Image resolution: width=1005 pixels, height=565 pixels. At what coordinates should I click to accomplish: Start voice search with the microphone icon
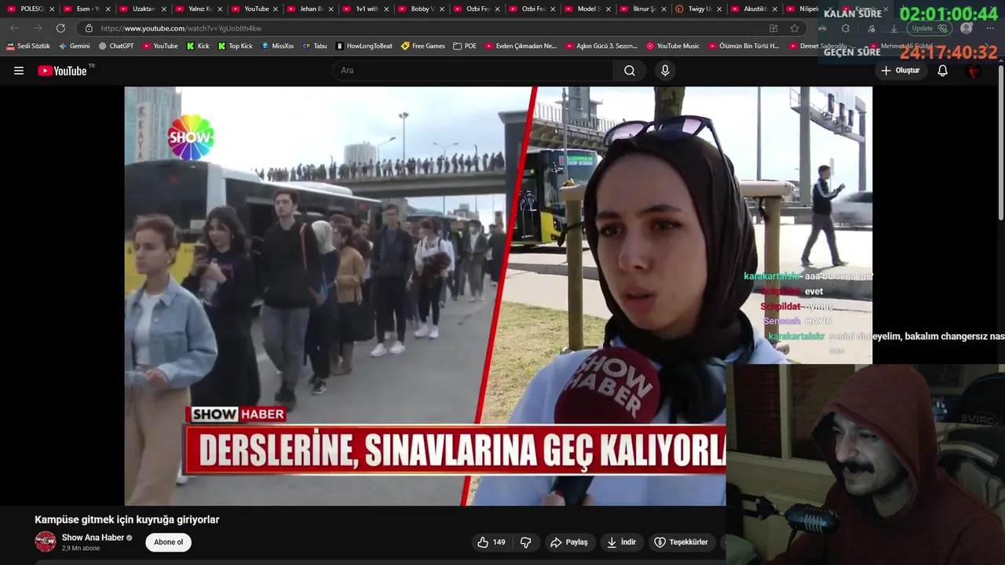[x=665, y=71]
